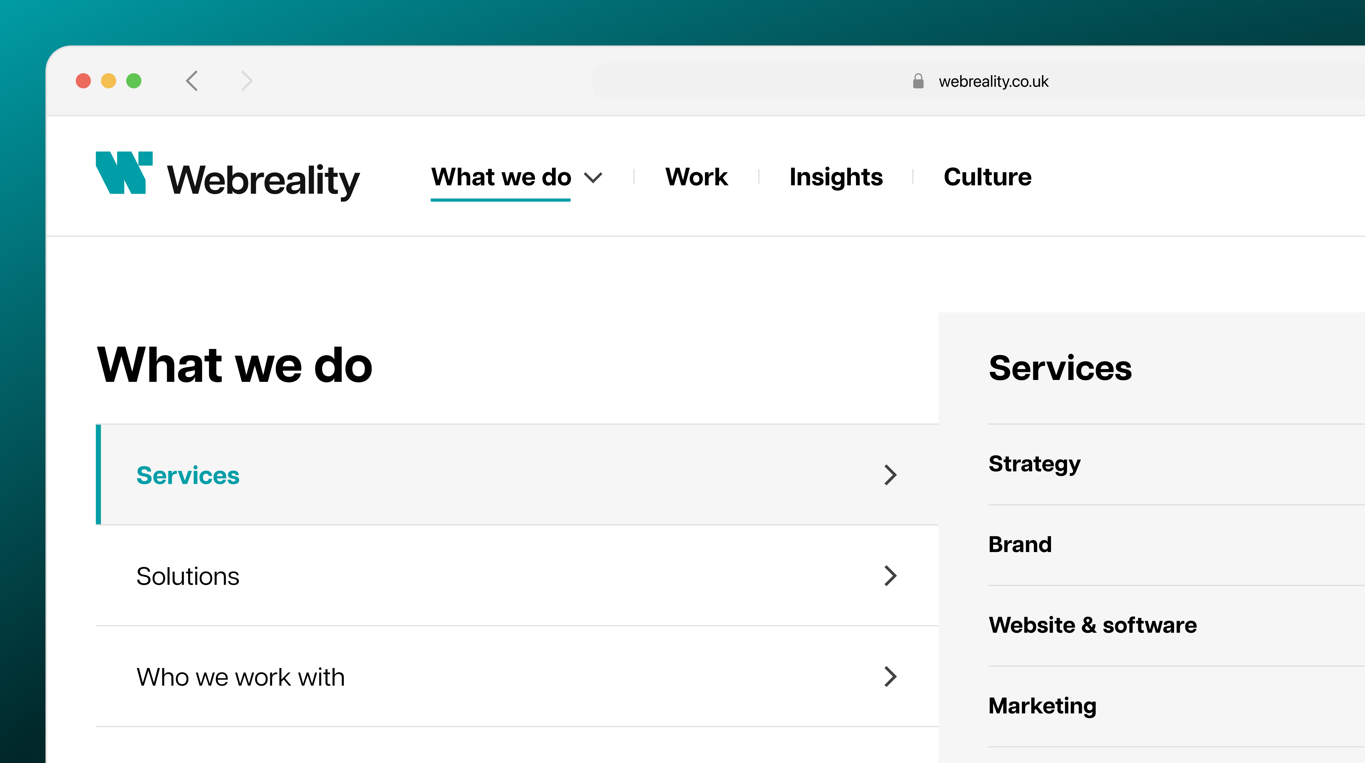This screenshot has width=1365, height=763.
Task: Click the green maximize window button
Action: pyautogui.click(x=134, y=81)
